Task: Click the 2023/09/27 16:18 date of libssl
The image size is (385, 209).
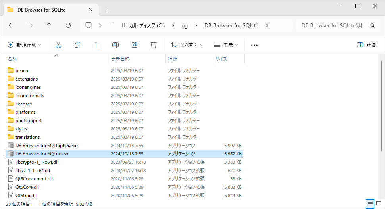Action: (x=128, y=171)
